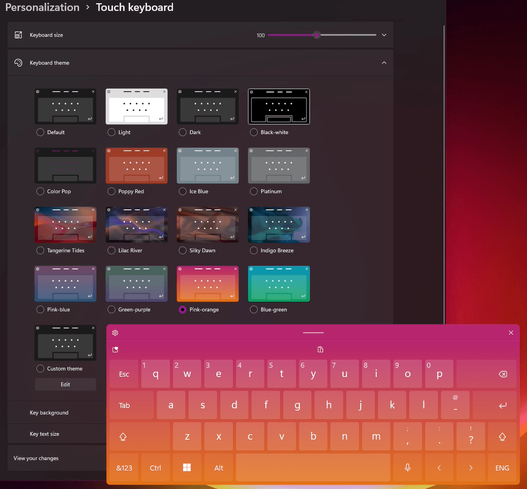Open the clipboard icon above the keys
The width and height of the screenshot is (527, 489).
click(x=320, y=349)
